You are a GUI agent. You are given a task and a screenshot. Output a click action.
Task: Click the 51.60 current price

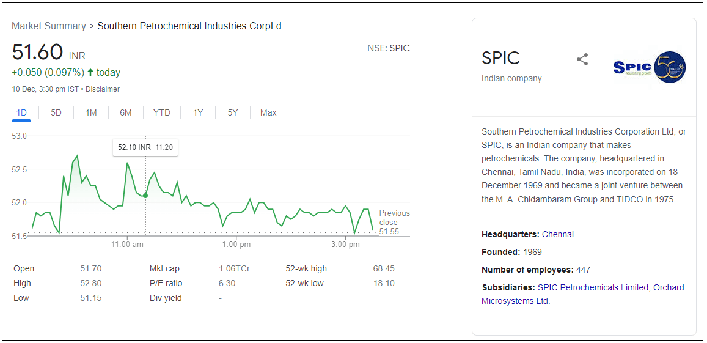click(37, 52)
